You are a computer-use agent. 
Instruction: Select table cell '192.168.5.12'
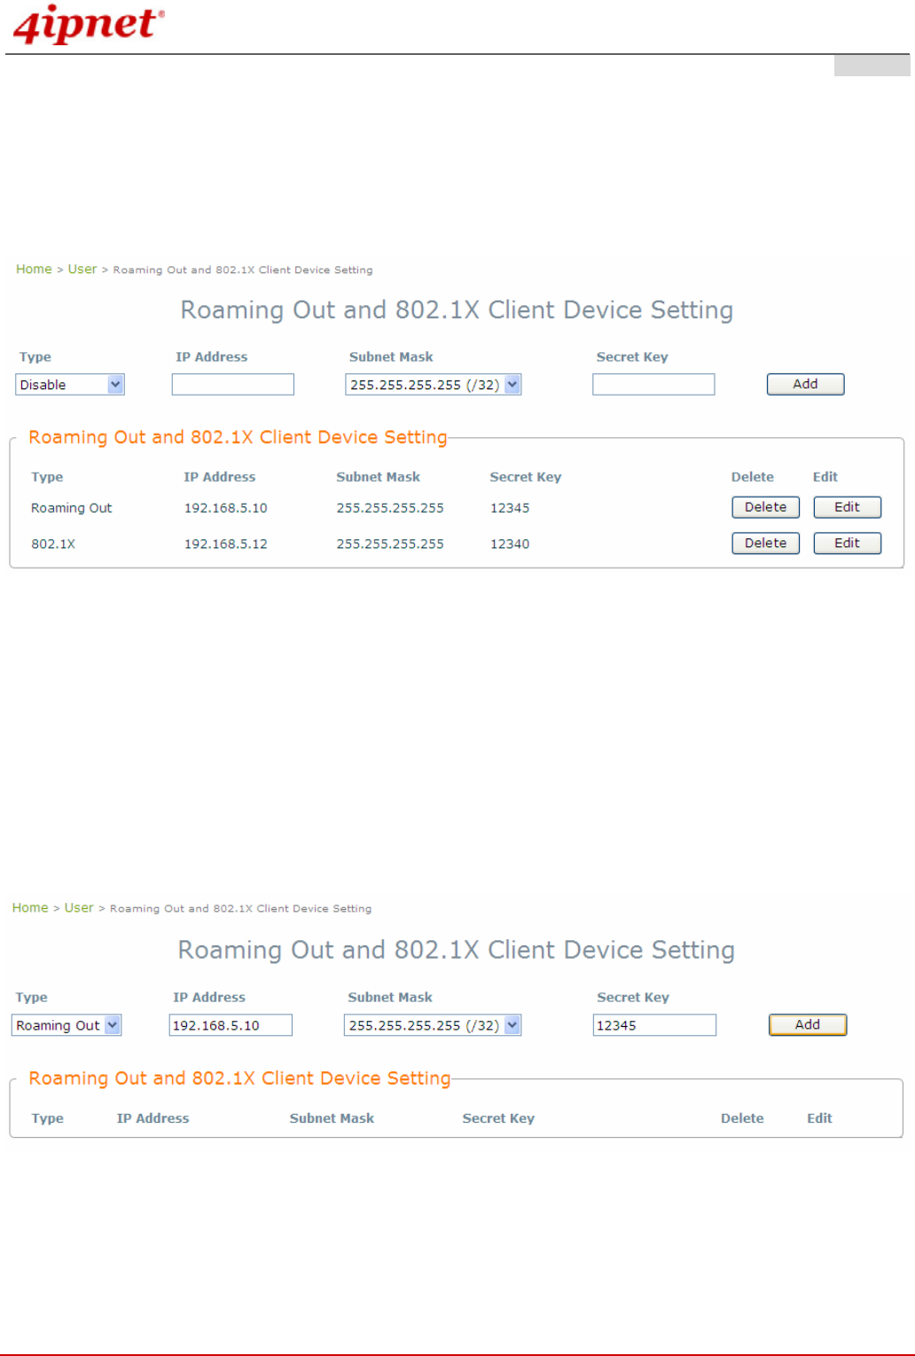[226, 544]
